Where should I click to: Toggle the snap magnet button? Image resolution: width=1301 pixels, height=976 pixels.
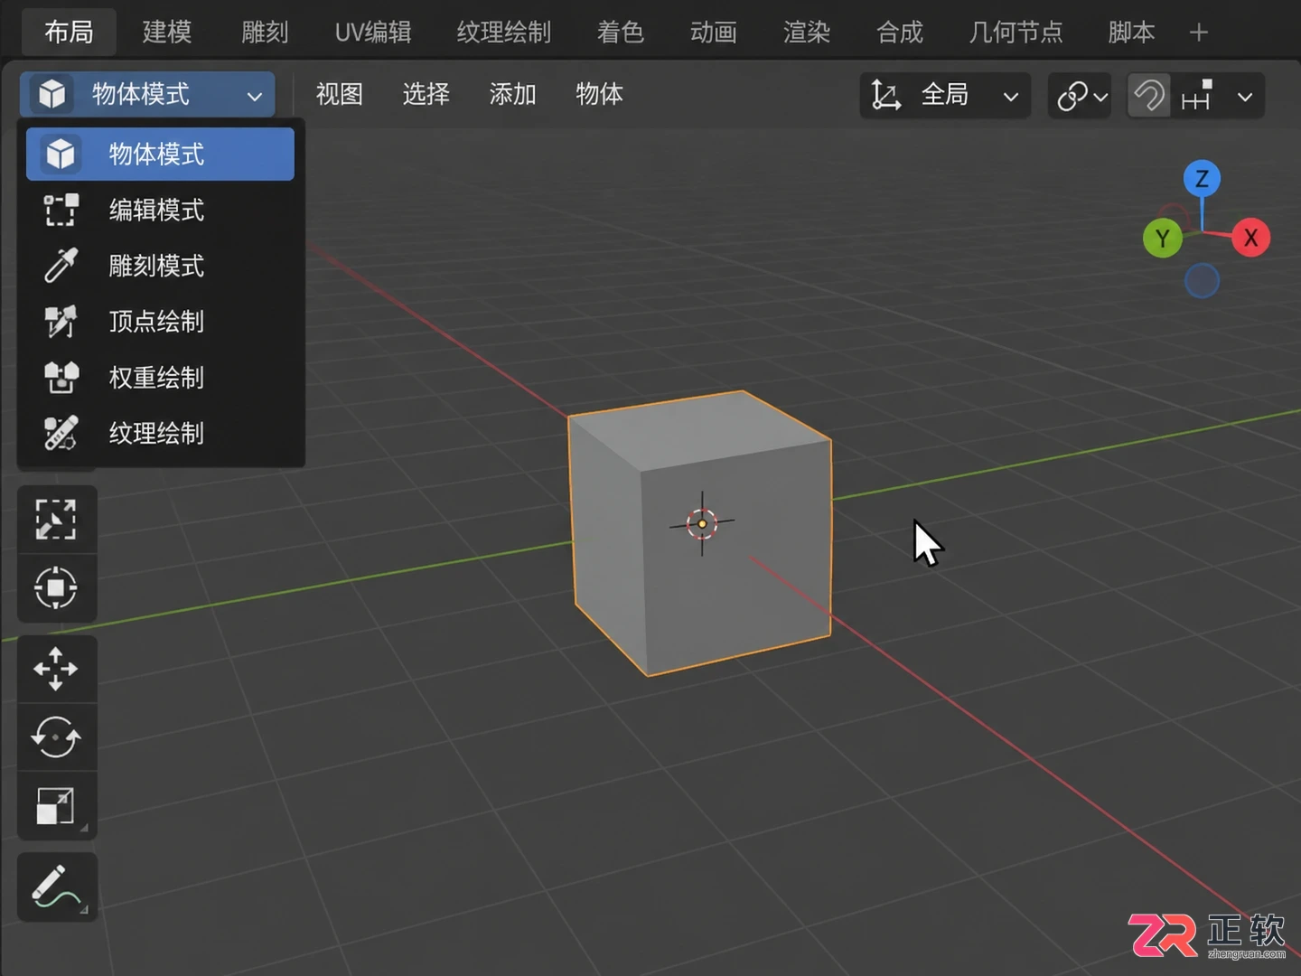click(x=1149, y=95)
